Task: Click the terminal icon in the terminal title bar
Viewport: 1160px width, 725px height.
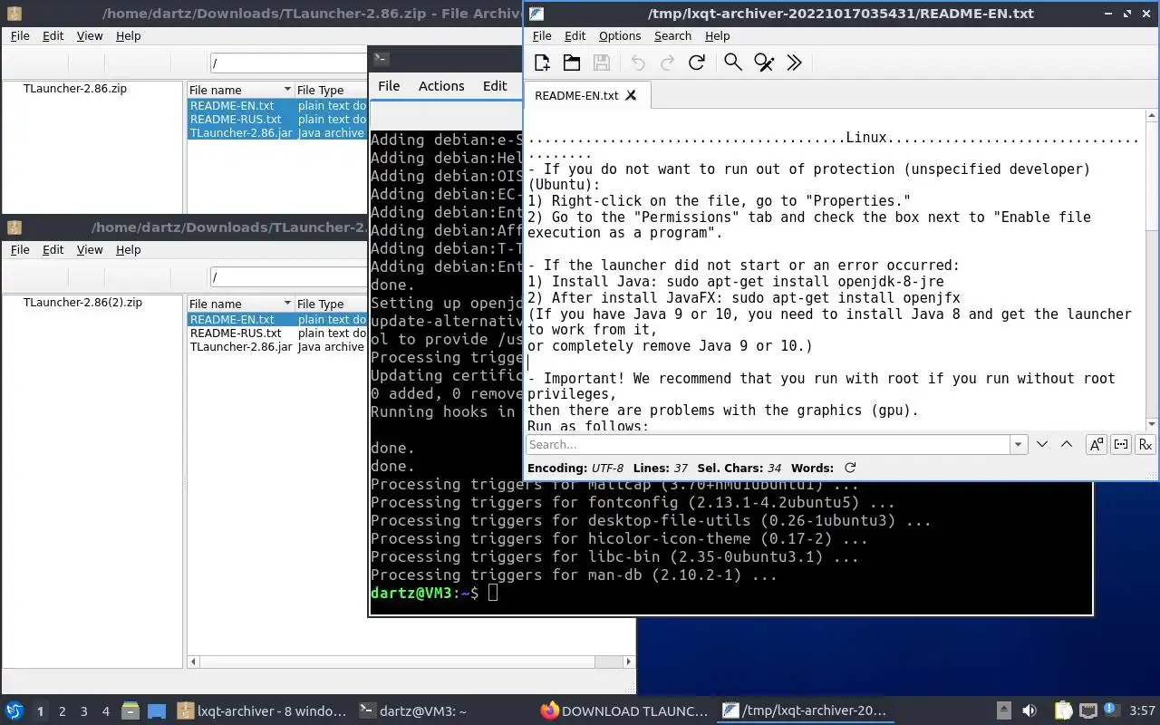Action: tap(382, 59)
